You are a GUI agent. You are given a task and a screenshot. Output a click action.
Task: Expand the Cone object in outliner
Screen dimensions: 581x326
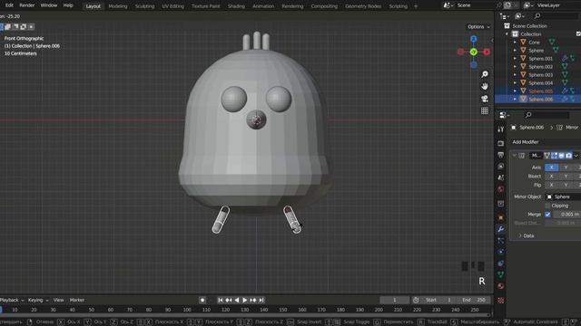tap(515, 43)
